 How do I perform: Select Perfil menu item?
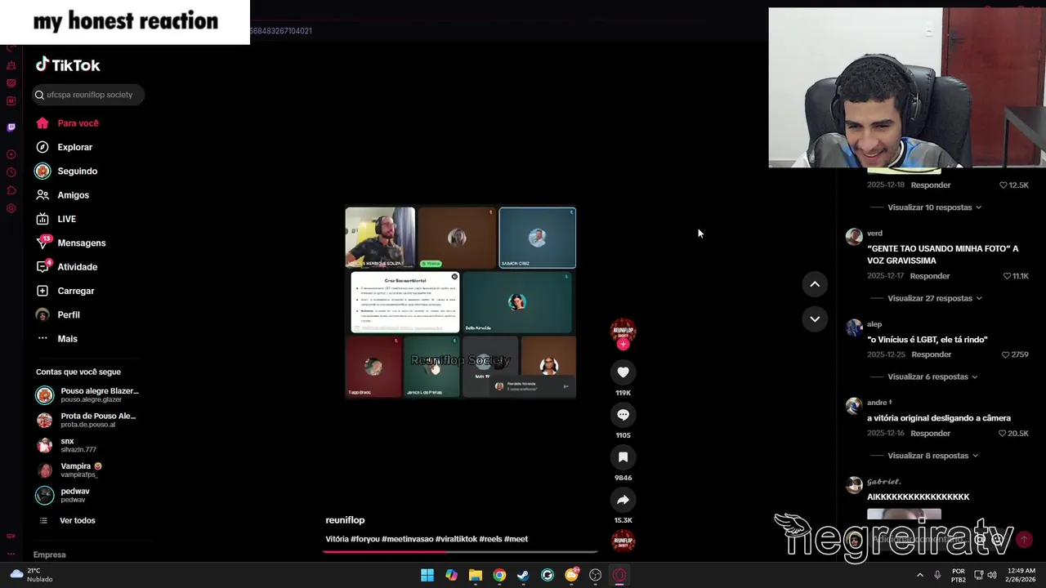69,315
